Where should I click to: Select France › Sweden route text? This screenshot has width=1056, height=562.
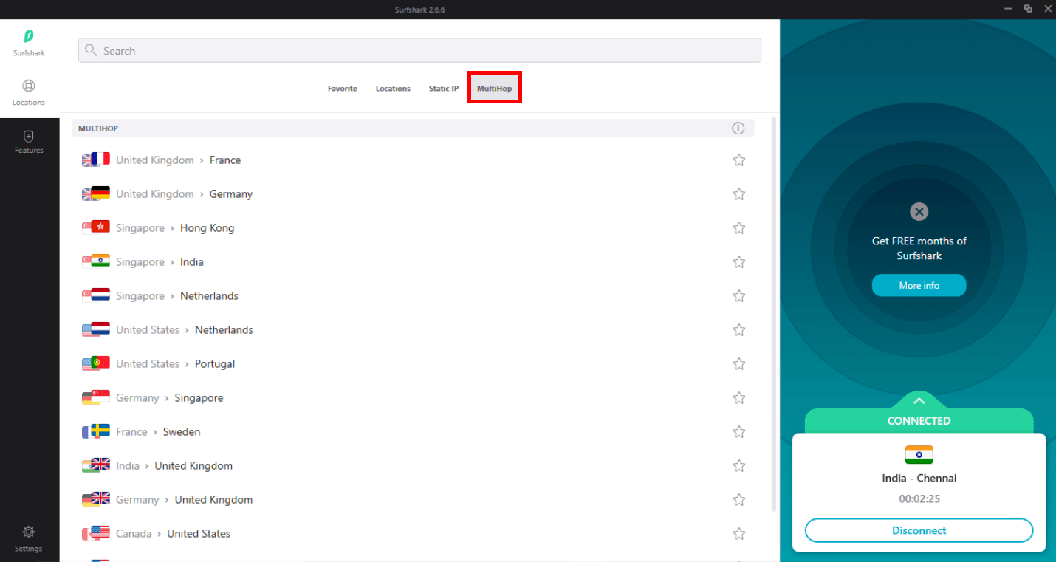[158, 432]
